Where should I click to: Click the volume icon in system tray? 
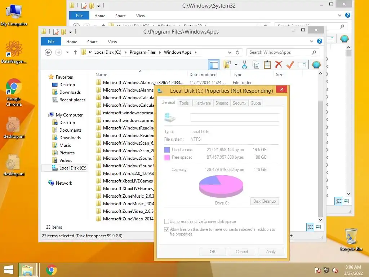335,270
